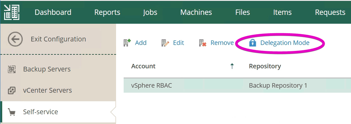Select vCenter Servers in the sidebar
The image size is (351, 124).
pyautogui.click(x=47, y=90)
